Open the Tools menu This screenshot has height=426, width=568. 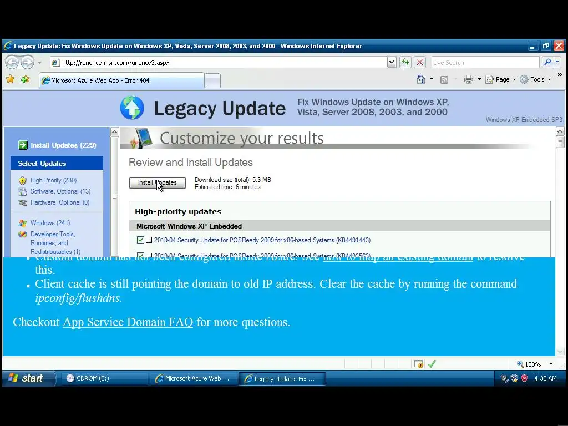coord(535,79)
